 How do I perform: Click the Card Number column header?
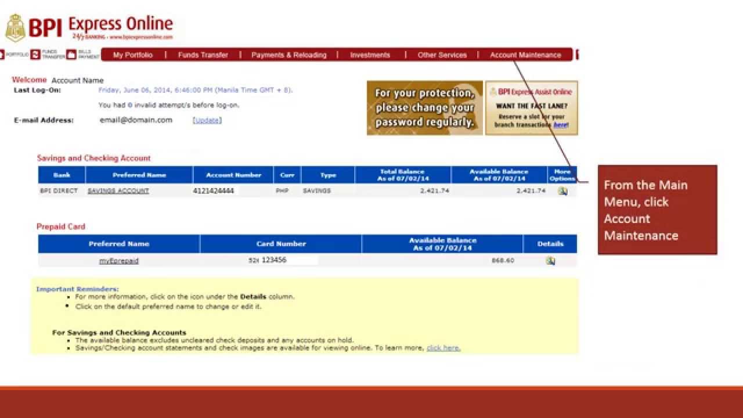click(x=281, y=244)
